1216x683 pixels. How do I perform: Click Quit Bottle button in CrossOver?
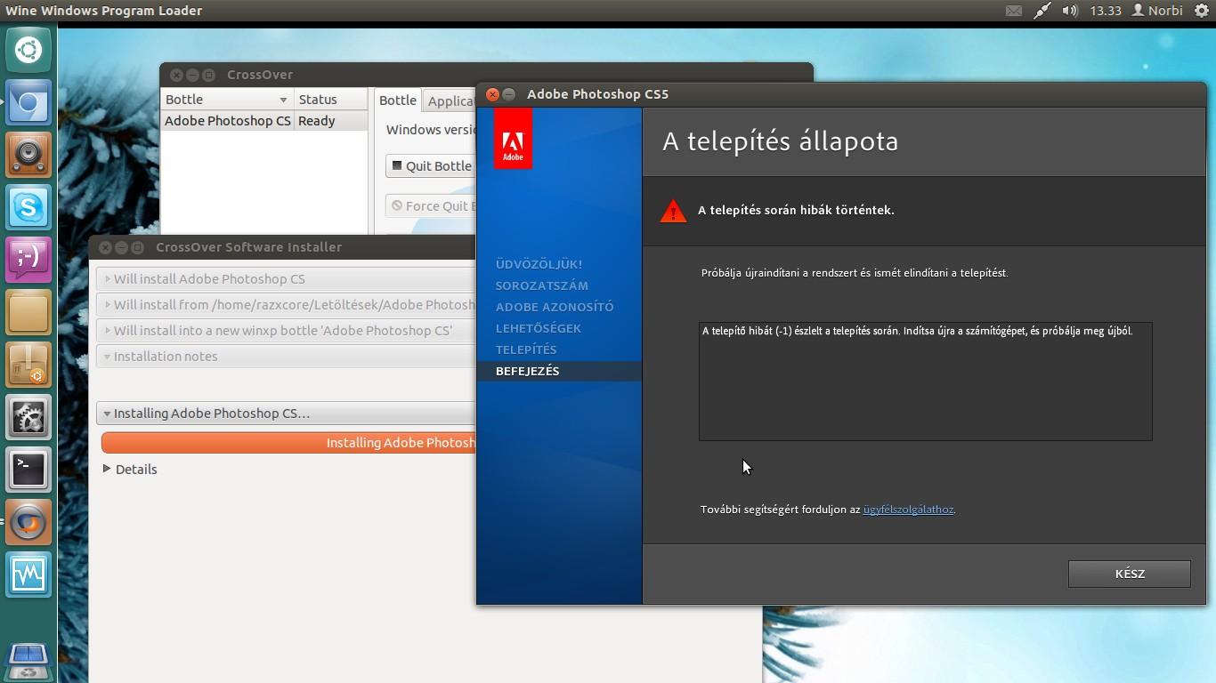[432, 166]
